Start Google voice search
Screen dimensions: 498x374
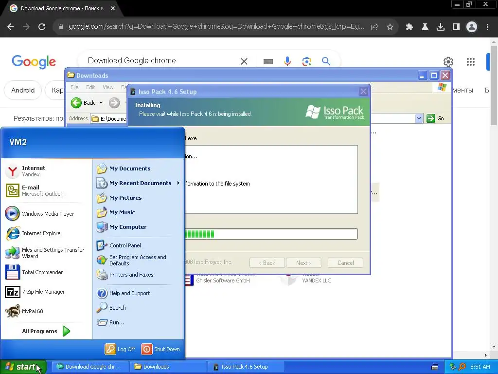click(287, 61)
